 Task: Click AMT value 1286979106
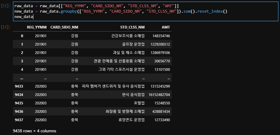pyautogui.click(x=160, y=53)
